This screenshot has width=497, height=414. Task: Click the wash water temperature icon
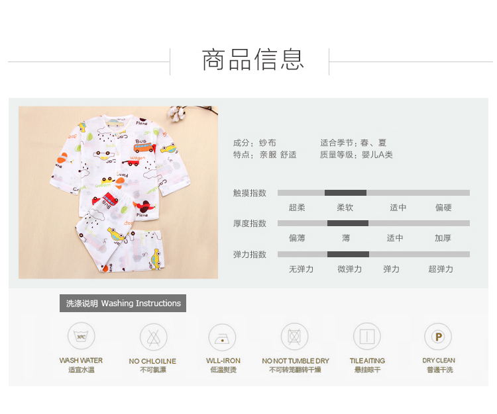click(x=81, y=336)
